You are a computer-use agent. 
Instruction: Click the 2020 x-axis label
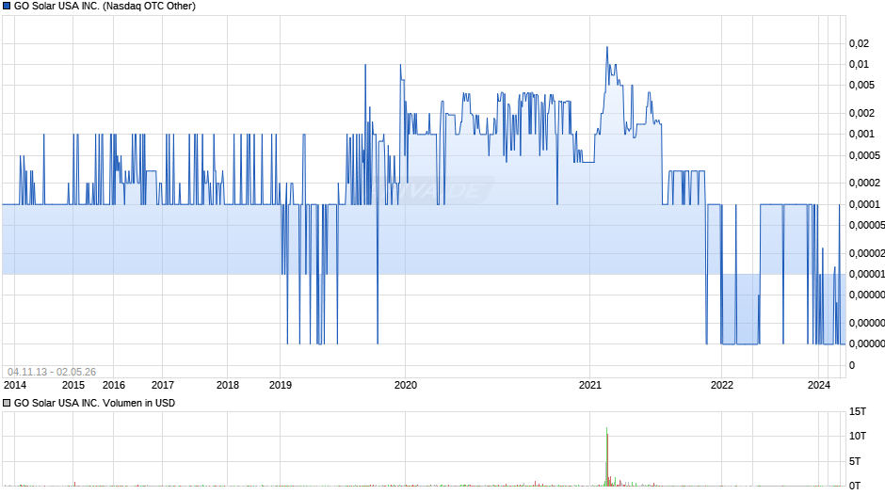click(405, 385)
